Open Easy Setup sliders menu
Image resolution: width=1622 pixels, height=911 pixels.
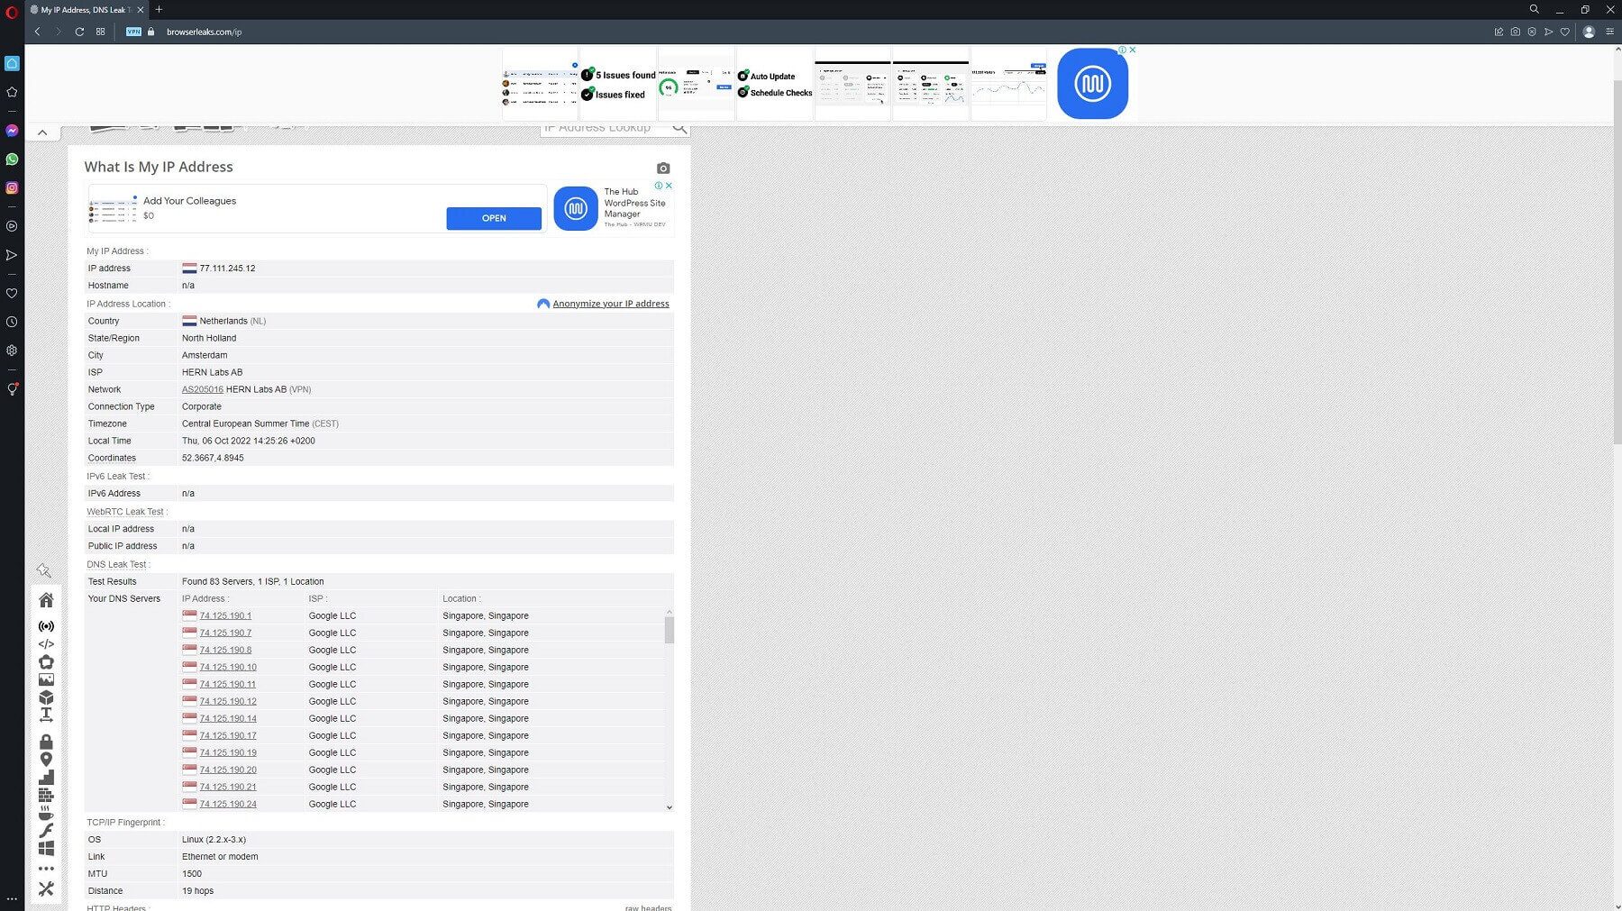click(1609, 32)
